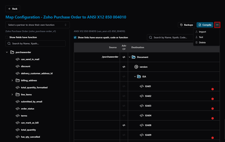This screenshot has width=225, height=142.
Task: Select the total_quantity_formatted field
Action: coord(34,87)
